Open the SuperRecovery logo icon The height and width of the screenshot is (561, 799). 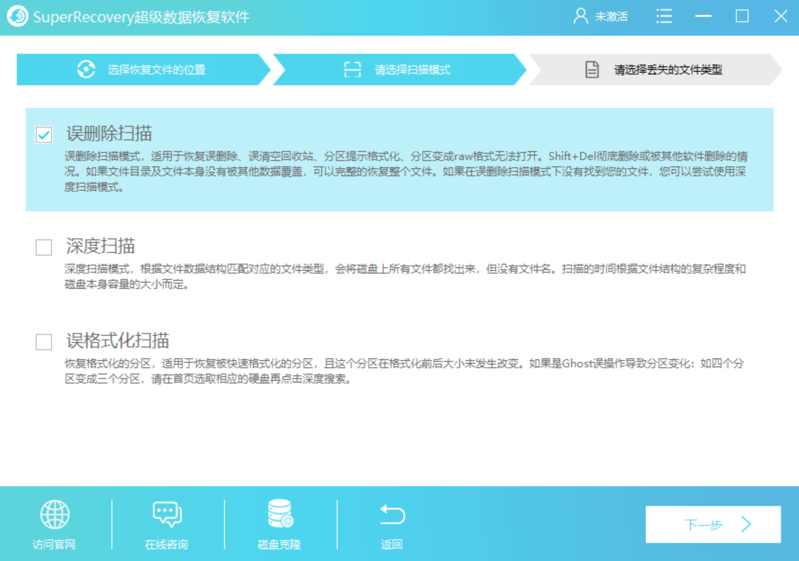[x=17, y=16]
